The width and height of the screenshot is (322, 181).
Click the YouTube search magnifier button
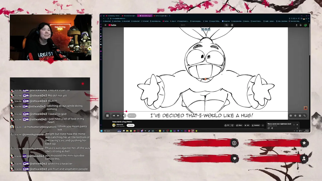[x=226, y=25]
